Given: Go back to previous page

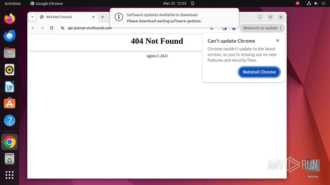Looking at the screenshot, I should click(33, 28).
